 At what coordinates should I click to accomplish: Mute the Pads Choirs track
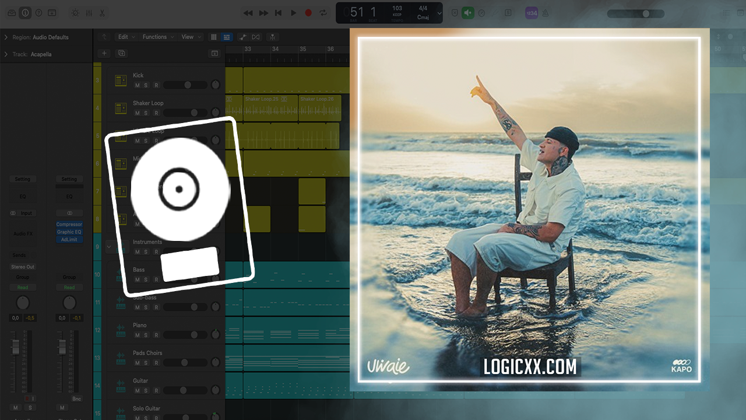tap(138, 363)
